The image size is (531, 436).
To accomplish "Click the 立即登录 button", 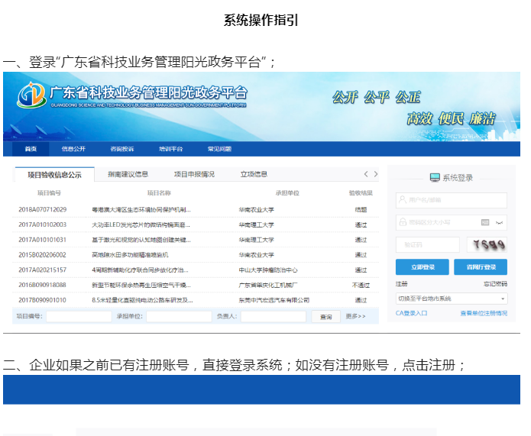I will 423,267.
